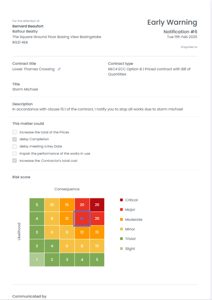Check 'impair the performance of the works' box
Image resolution: width=212 pixels, height=300 pixels.
click(14, 154)
